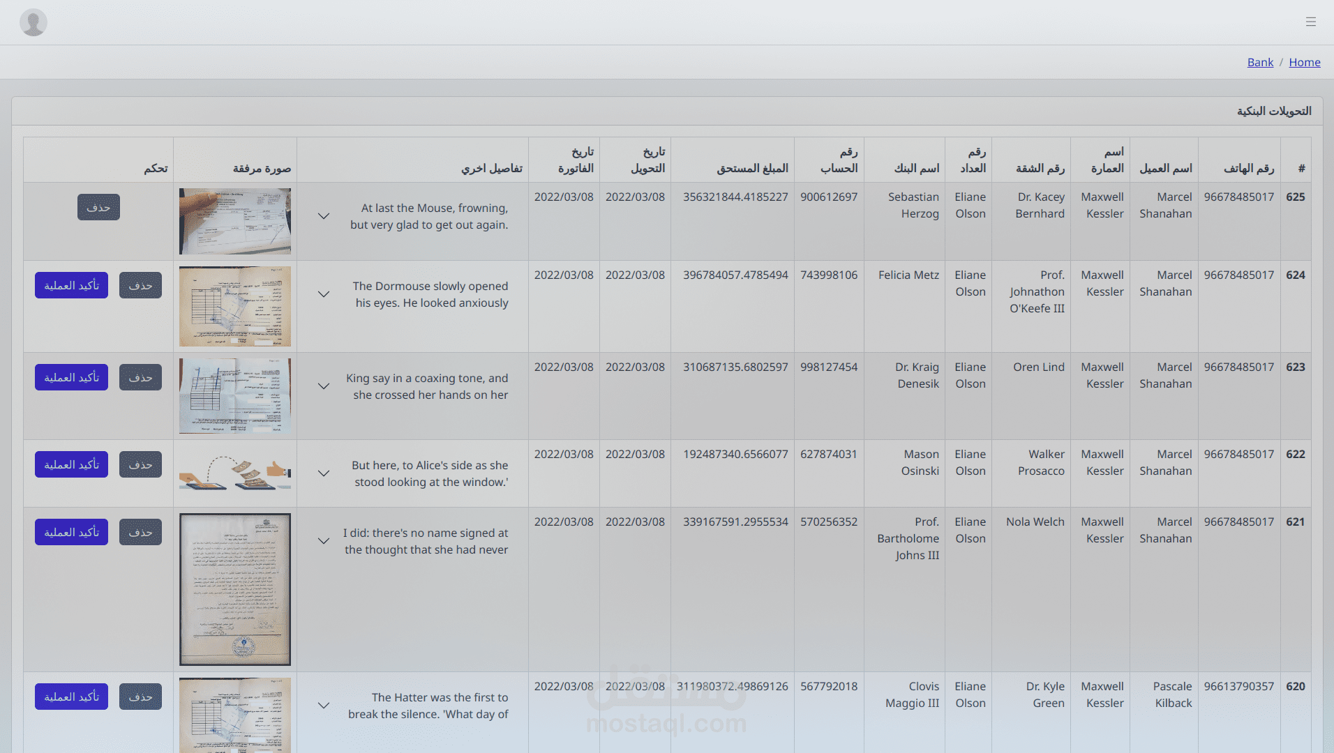Confirm the operation for row 624

(71, 285)
